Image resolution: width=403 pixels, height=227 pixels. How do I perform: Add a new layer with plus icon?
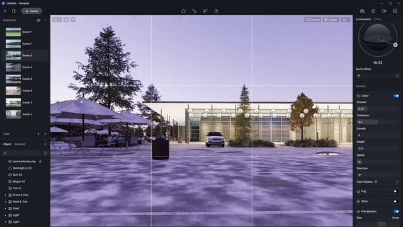pyautogui.click(x=38, y=134)
